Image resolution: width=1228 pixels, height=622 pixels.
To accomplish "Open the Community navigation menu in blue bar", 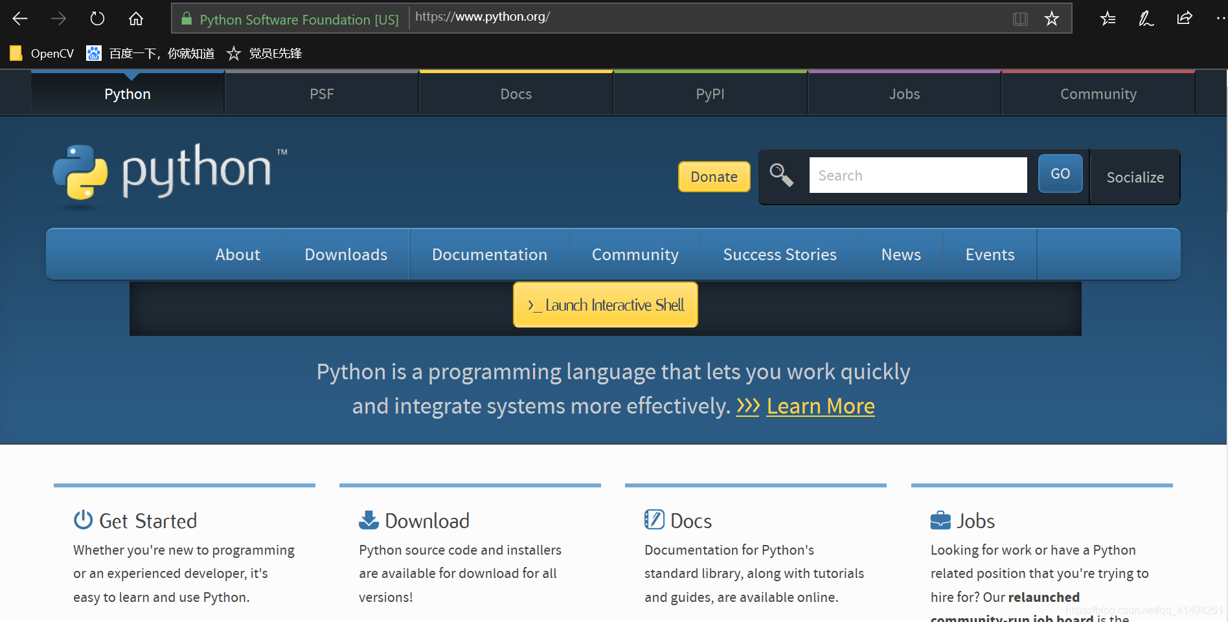I will point(635,254).
